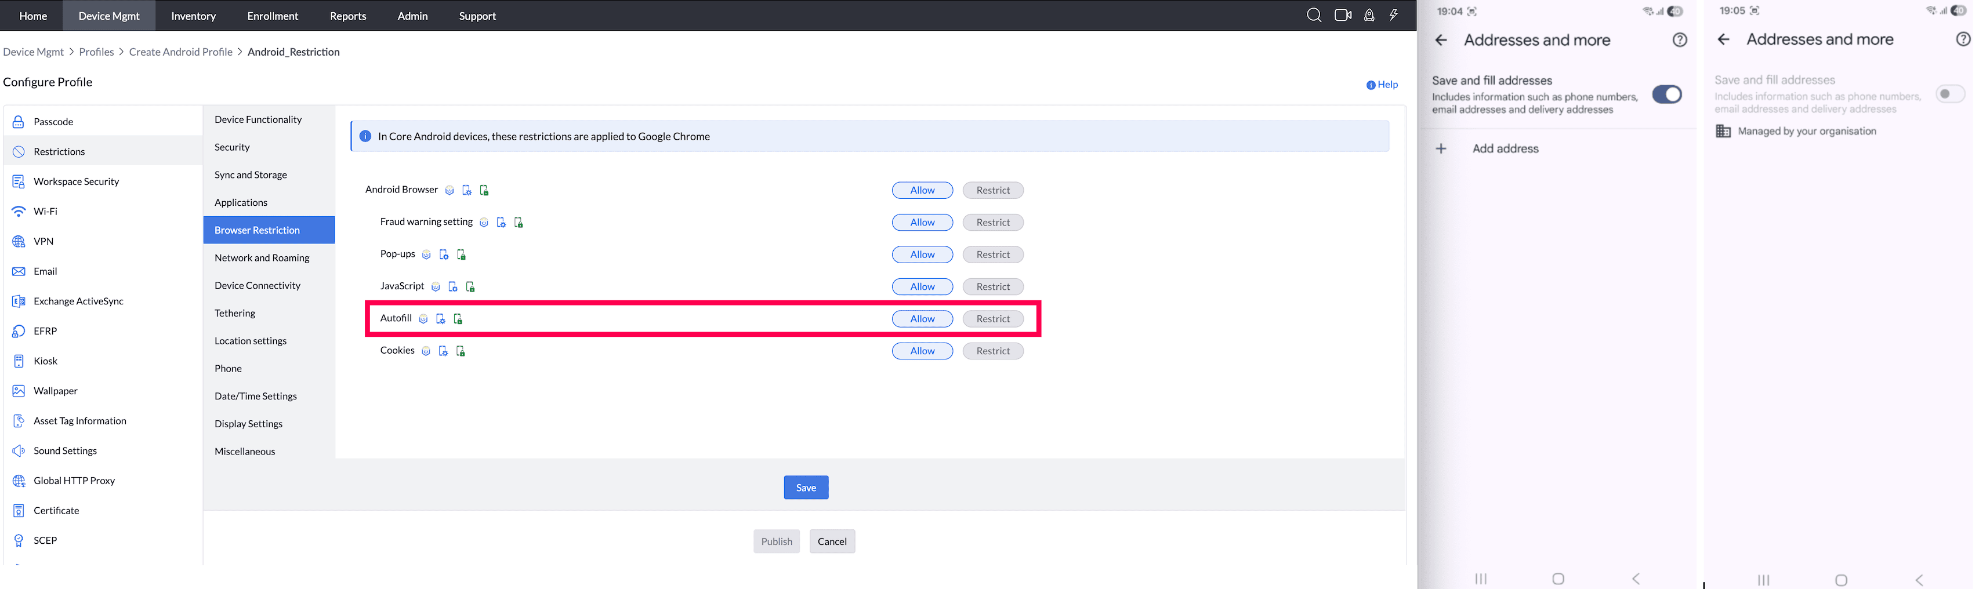Tap the back arrow in left phone screenshot
The image size is (1979, 589).
(x=1441, y=40)
